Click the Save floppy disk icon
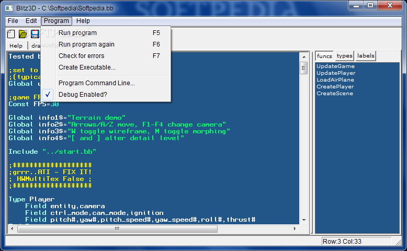 tap(35, 34)
